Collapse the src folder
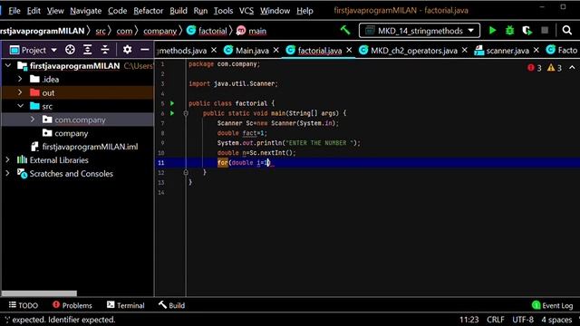This screenshot has width=580, height=326. click(20, 106)
